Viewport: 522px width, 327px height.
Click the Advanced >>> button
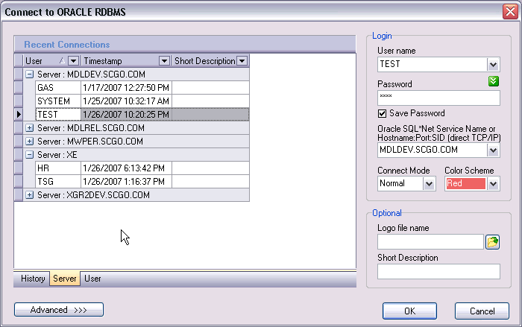(59, 309)
